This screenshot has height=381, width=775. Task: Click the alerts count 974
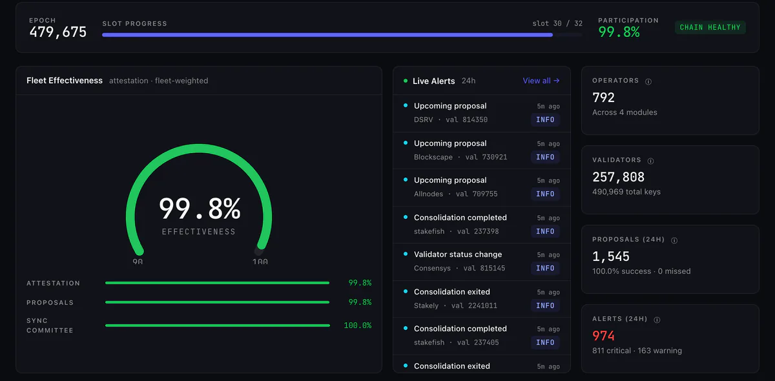click(x=604, y=336)
